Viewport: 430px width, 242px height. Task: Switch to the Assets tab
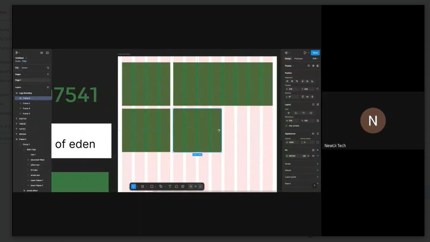point(24,68)
